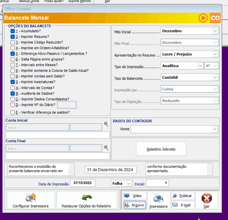Click the Conta Inicial magnifier search icon

(106, 124)
